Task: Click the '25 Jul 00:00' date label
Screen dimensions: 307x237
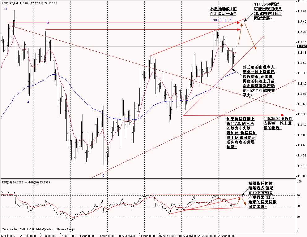Action: 48,236
